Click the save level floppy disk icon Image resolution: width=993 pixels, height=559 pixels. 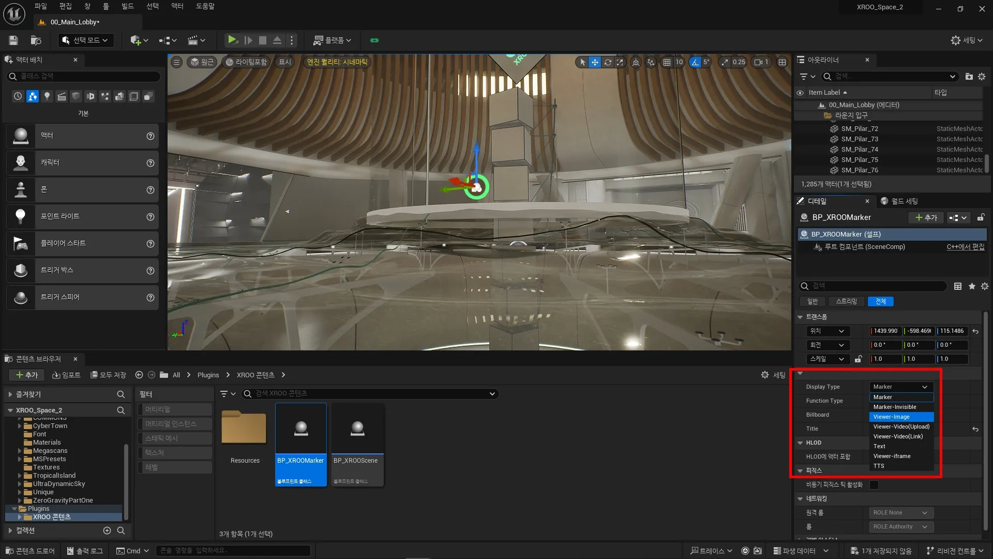pos(13,40)
